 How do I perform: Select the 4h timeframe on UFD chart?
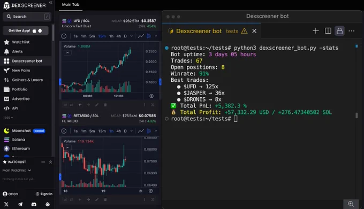[x=119, y=36]
